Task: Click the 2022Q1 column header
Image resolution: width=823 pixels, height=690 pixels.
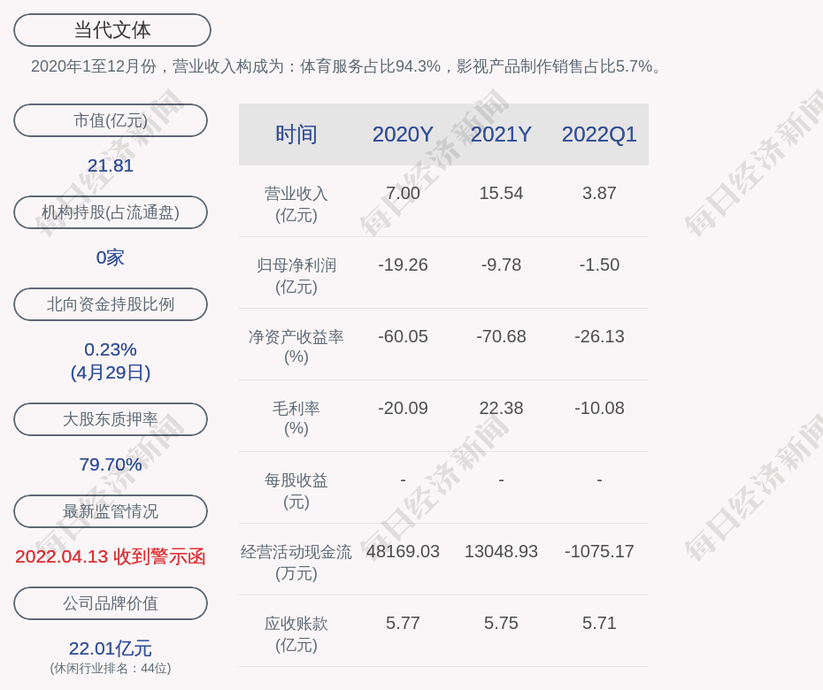Action: (599, 134)
